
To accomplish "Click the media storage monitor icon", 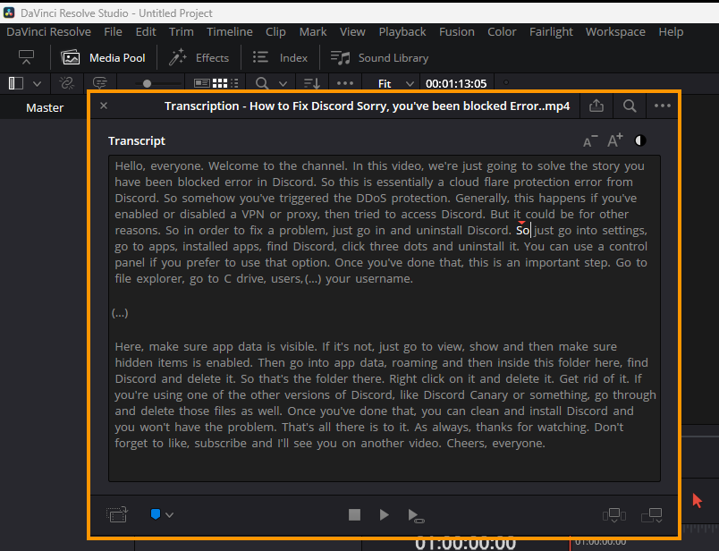I will pyautogui.click(x=26, y=57).
